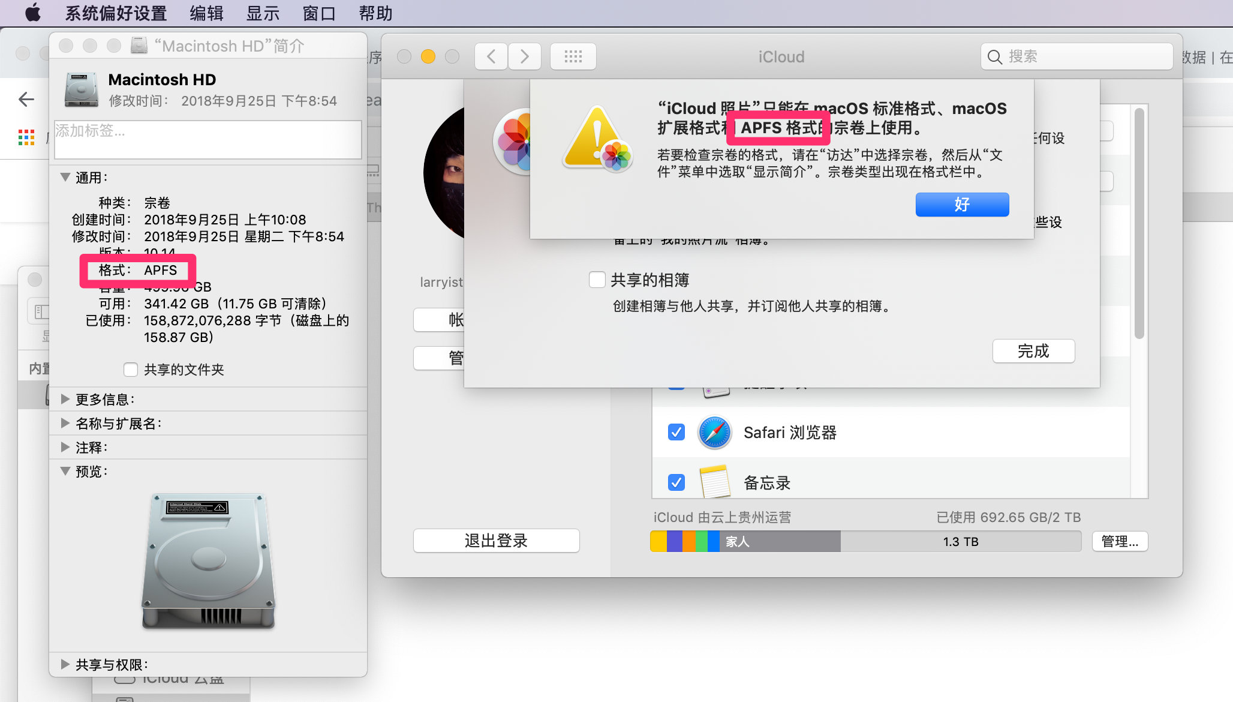Image resolution: width=1233 pixels, height=702 pixels.
Task: Click the colorful apps grid icon at left
Action: coord(26,137)
